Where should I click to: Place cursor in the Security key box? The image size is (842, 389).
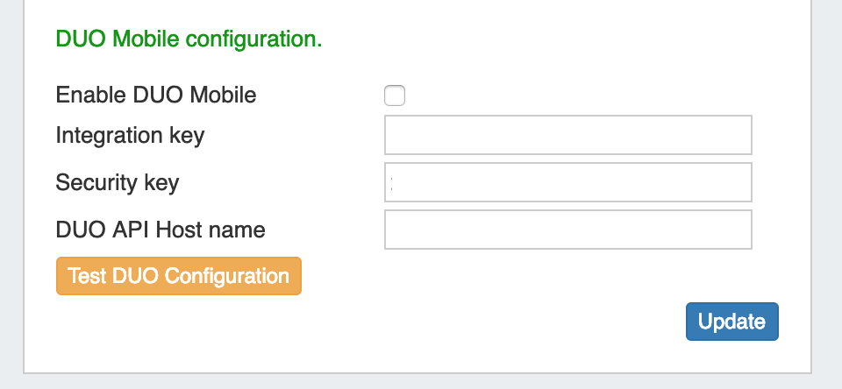(x=567, y=182)
